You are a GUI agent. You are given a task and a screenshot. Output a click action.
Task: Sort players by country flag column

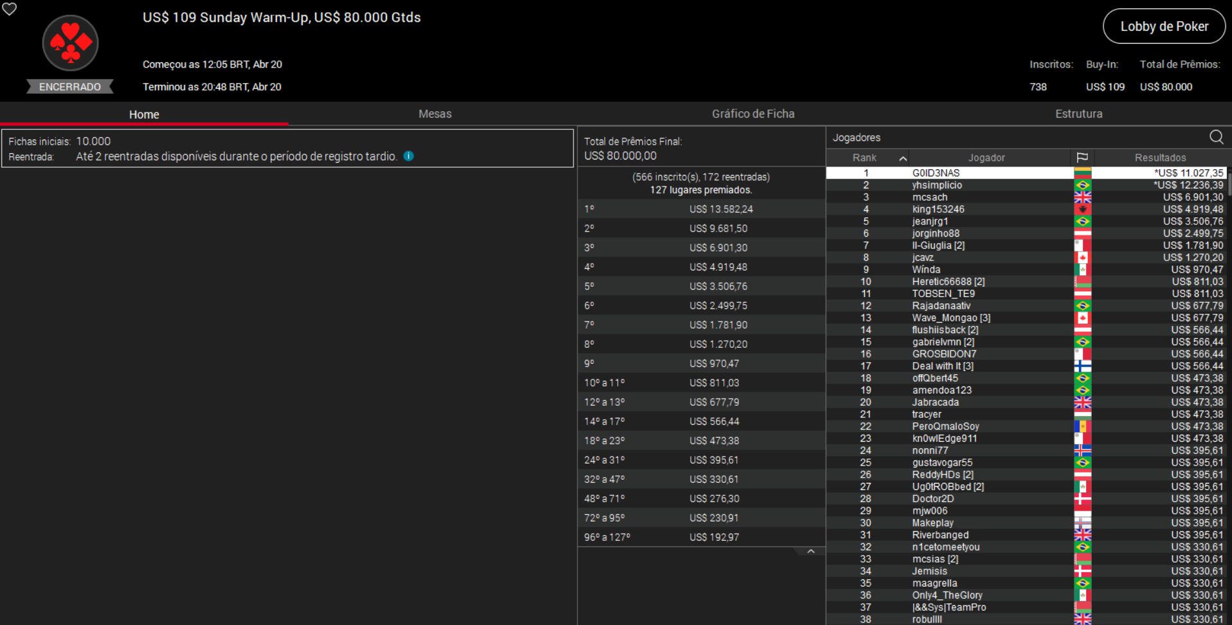(x=1082, y=158)
